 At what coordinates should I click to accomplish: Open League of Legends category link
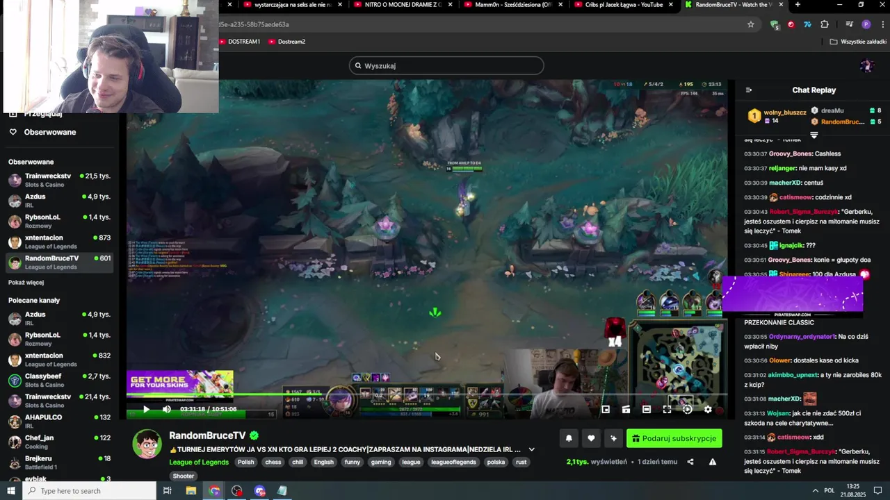tap(199, 462)
